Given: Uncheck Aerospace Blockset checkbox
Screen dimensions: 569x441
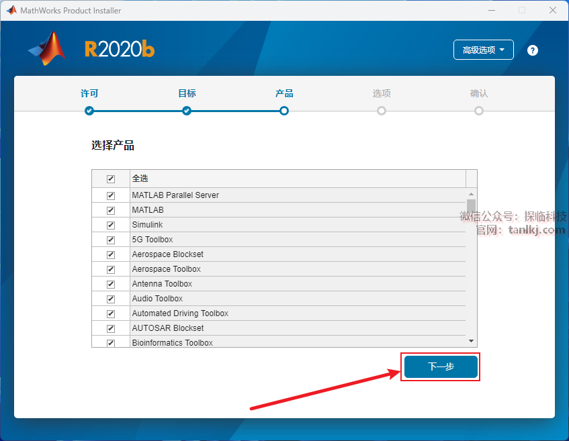Looking at the screenshot, I should pos(111,255).
